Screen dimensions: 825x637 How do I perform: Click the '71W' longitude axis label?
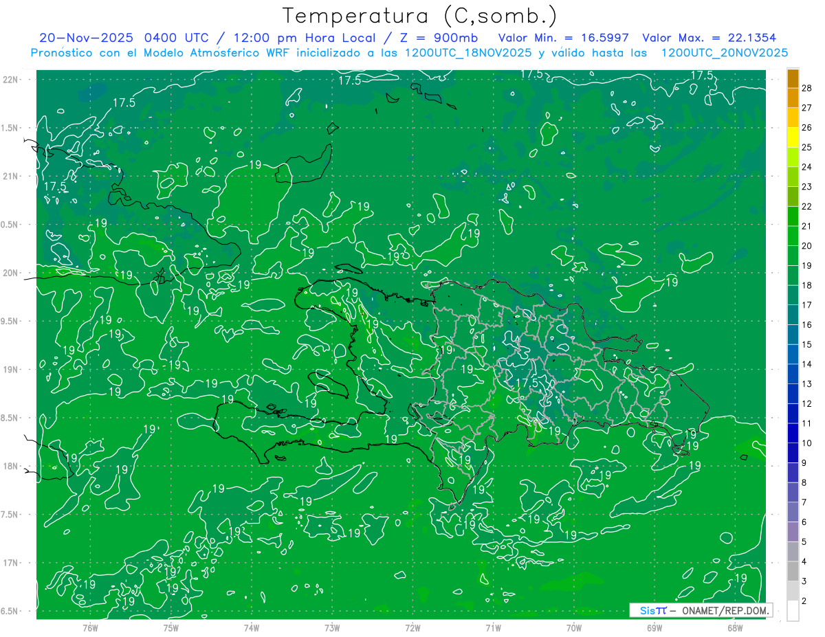(x=493, y=627)
